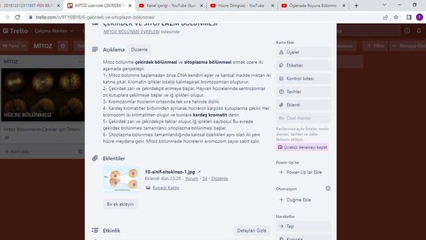Viewport: 426px width, 240px height.
Task: Open the browser side panel icon
Action: [x=409, y=17]
